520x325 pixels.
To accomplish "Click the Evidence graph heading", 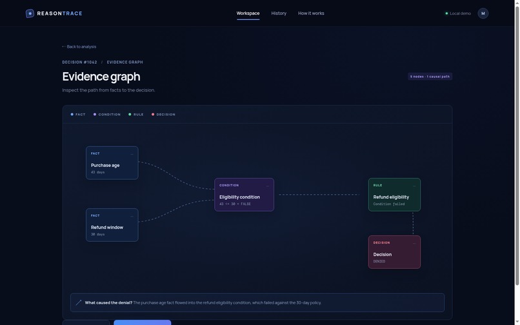I will pos(101,77).
